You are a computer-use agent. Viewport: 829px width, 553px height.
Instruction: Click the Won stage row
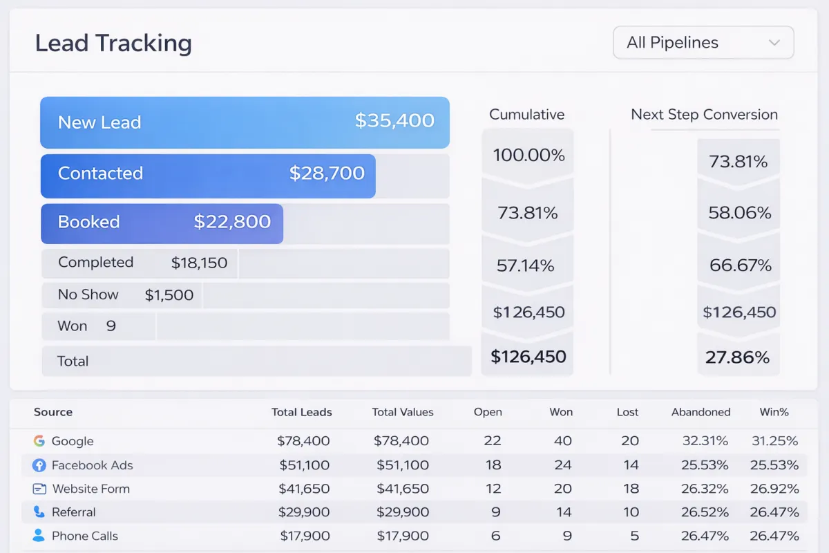coord(245,326)
